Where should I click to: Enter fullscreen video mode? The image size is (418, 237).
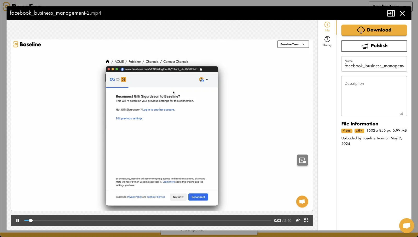306,221
